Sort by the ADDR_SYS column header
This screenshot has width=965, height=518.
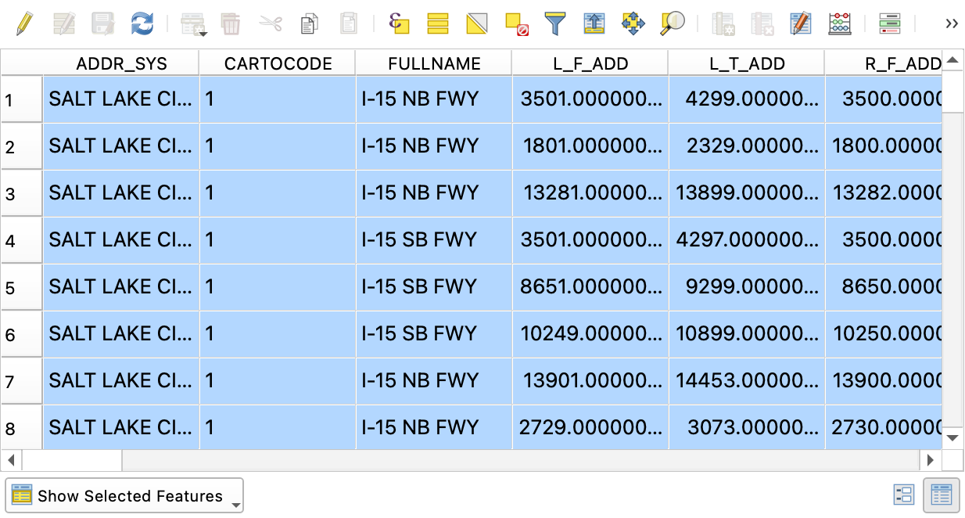pyautogui.click(x=121, y=63)
